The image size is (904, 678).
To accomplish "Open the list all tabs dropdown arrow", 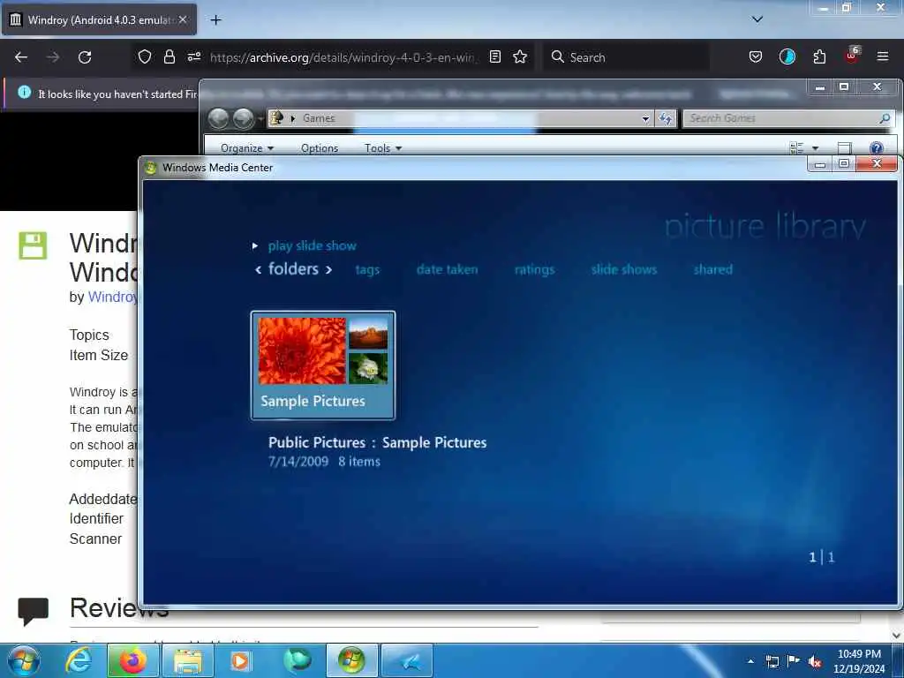I will 757,19.
